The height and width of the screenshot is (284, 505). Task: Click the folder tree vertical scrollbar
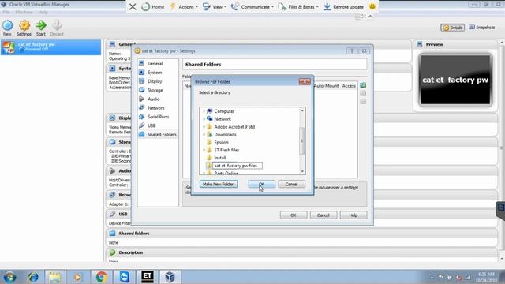pyautogui.click(x=302, y=140)
